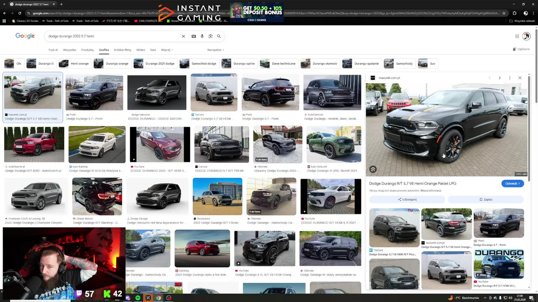Go to the Google logo homepage
The height and width of the screenshot is (302, 538).
[25, 36]
